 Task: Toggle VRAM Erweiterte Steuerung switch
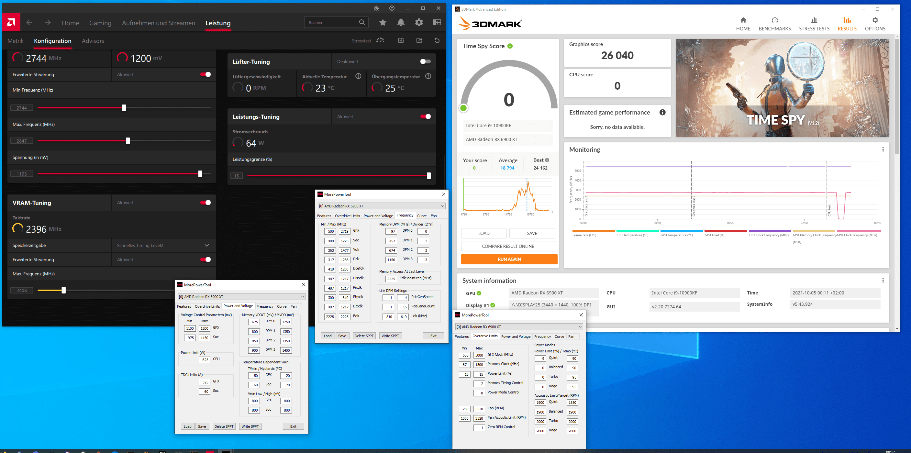(x=206, y=260)
